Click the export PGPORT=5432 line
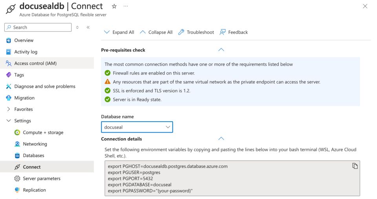The height and width of the screenshot is (199, 377). coord(130,179)
